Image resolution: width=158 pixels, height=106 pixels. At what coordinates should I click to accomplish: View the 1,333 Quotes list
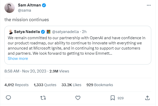point(45,85)
